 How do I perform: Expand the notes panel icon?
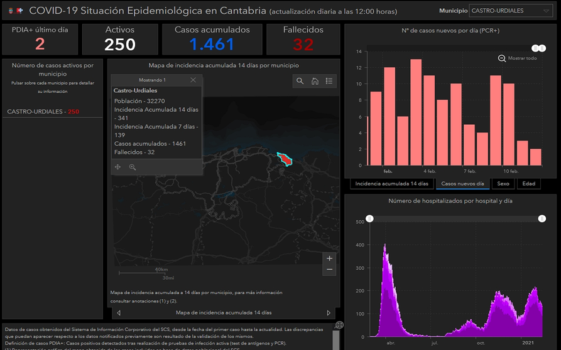[x=339, y=325]
